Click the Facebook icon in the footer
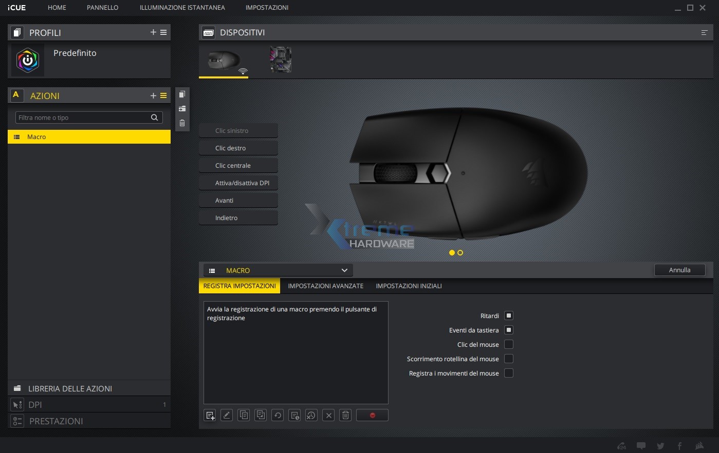The image size is (719, 453). [679, 446]
